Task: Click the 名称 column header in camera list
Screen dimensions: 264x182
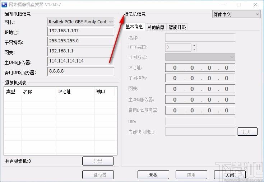Action: click(38, 92)
